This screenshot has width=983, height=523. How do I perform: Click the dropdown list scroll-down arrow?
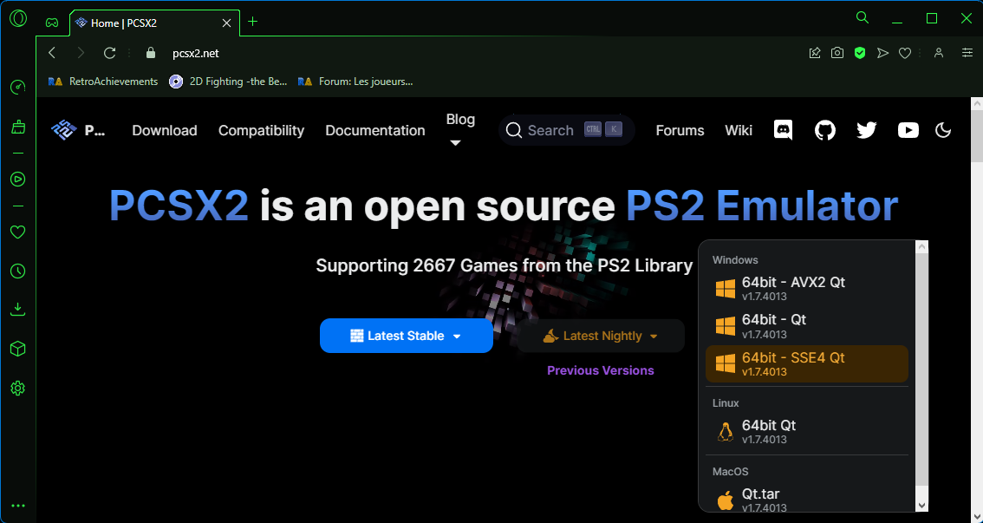tap(921, 505)
